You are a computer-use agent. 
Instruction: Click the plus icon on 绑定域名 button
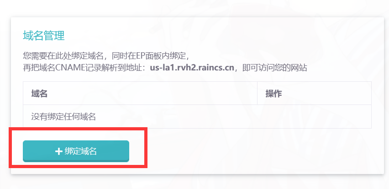point(58,151)
